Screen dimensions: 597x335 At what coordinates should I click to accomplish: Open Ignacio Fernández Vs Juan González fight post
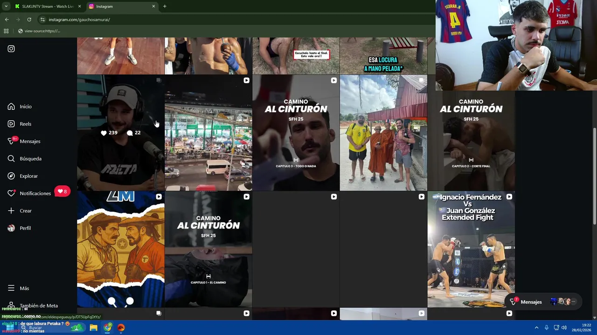[471, 249]
